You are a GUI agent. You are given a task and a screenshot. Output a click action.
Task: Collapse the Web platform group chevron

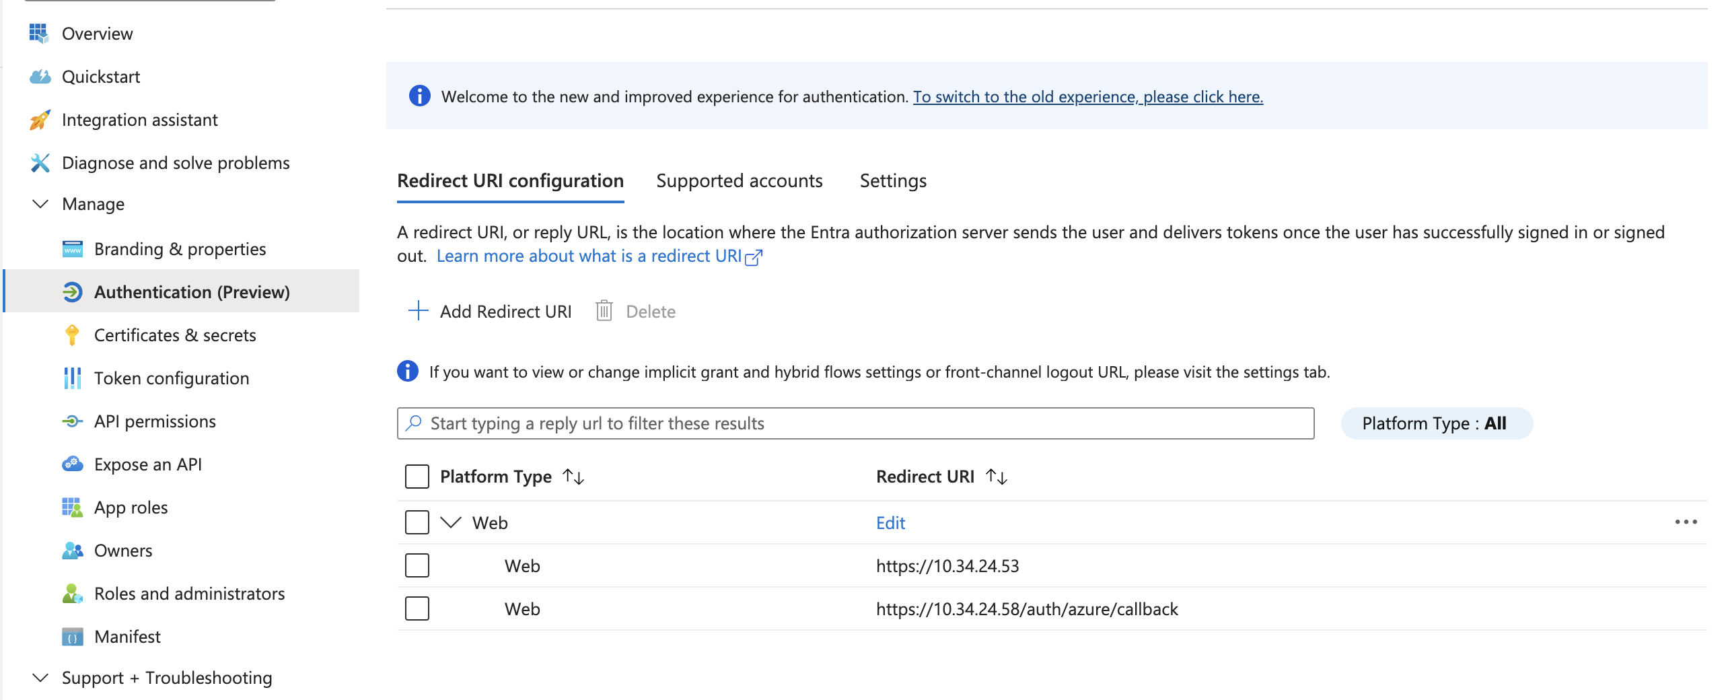450,522
